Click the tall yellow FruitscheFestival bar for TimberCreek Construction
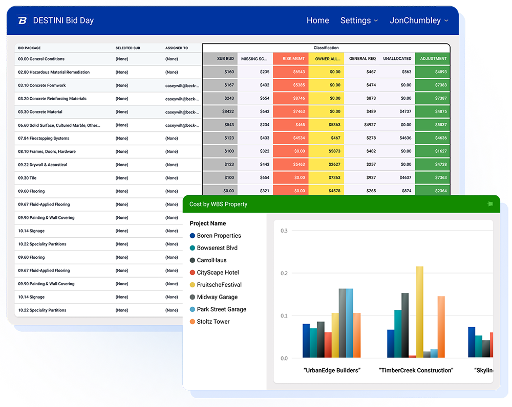The image size is (512, 407). pos(420,312)
